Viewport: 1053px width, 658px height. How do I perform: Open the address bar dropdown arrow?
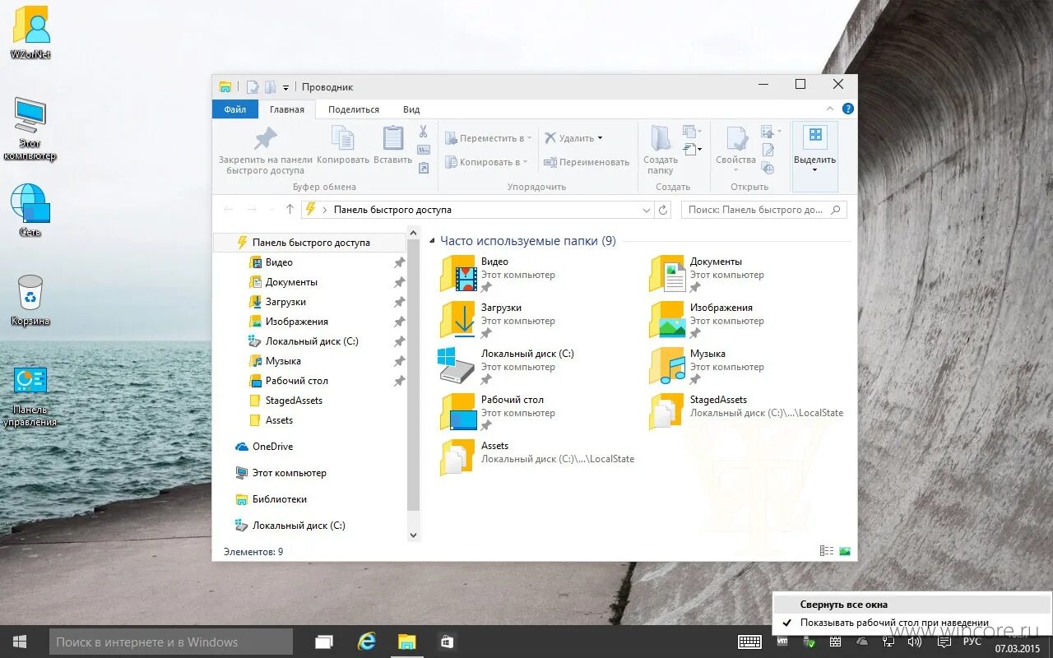pos(647,210)
